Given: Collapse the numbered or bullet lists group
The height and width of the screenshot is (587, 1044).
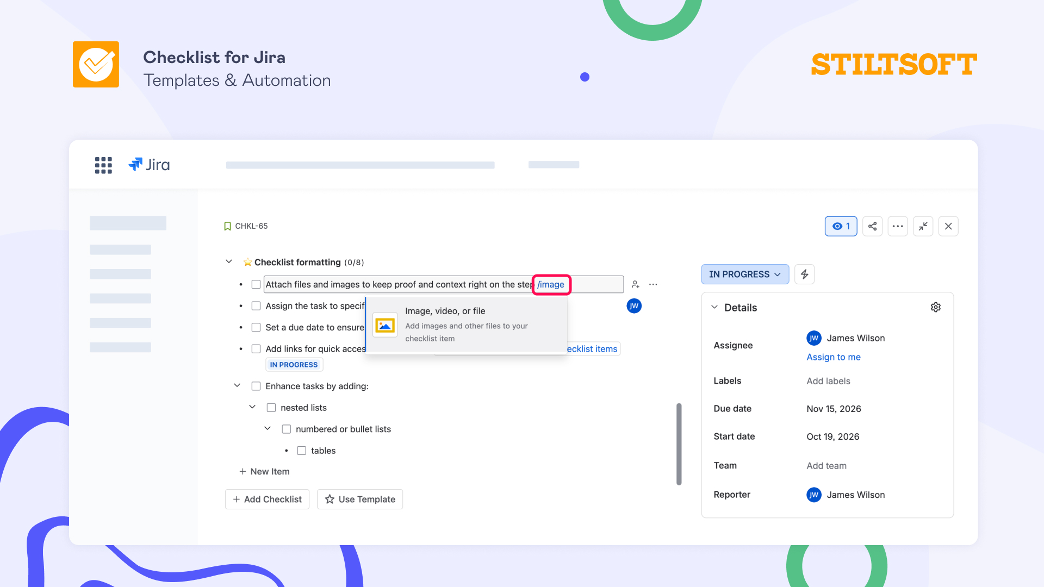Looking at the screenshot, I should [268, 428].
